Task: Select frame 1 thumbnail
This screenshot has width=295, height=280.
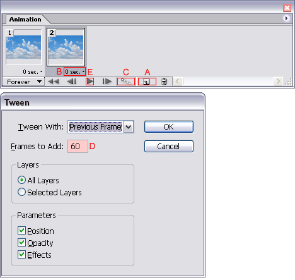Action: point(23,47)
